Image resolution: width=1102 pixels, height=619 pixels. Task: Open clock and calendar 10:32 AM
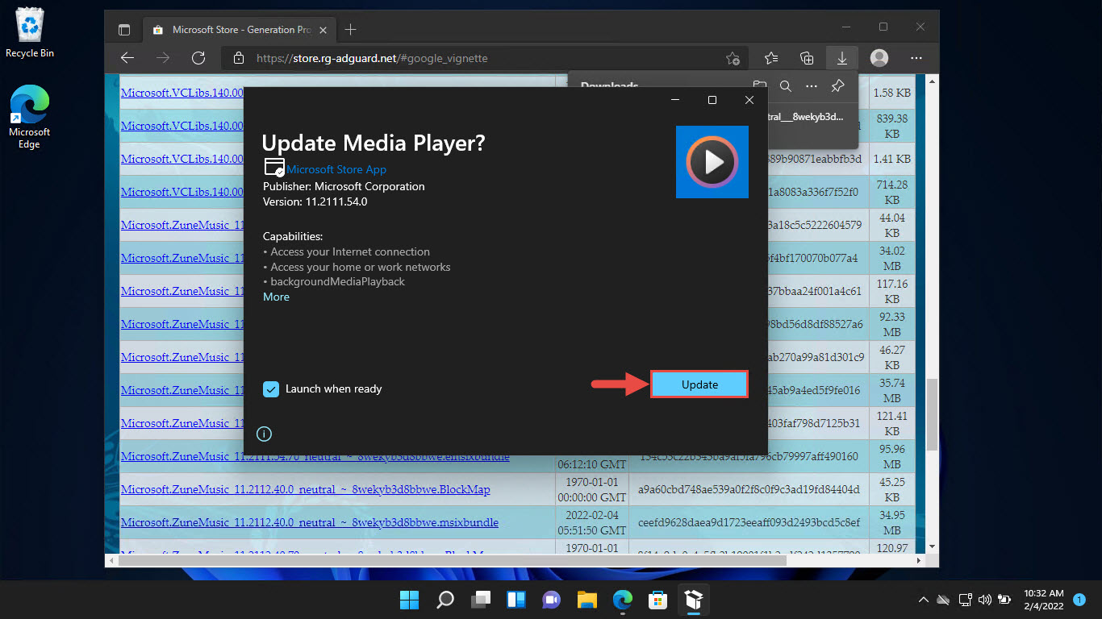click(x=1042, y=600)
